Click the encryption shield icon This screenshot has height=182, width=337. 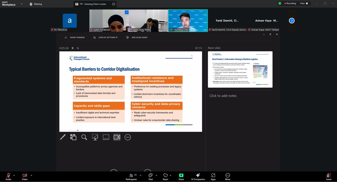[280, 3]
